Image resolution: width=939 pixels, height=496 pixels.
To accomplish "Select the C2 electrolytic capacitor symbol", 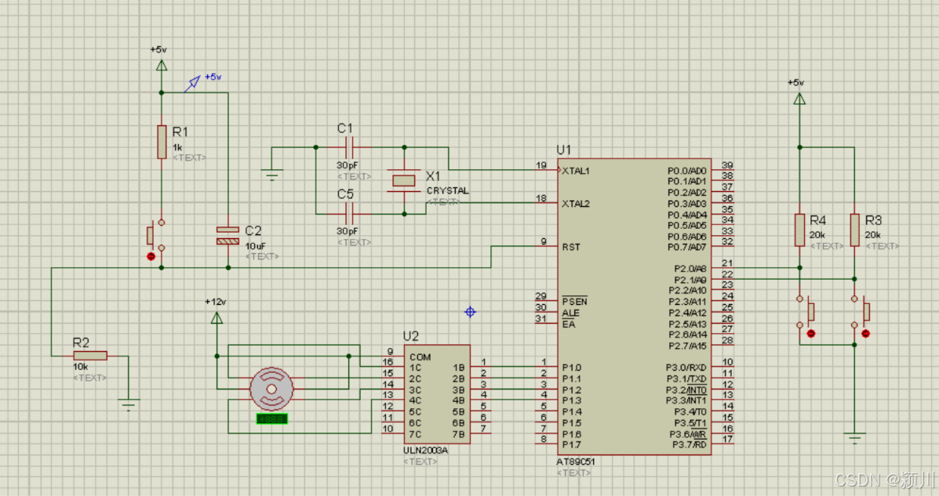I will 227,235.
